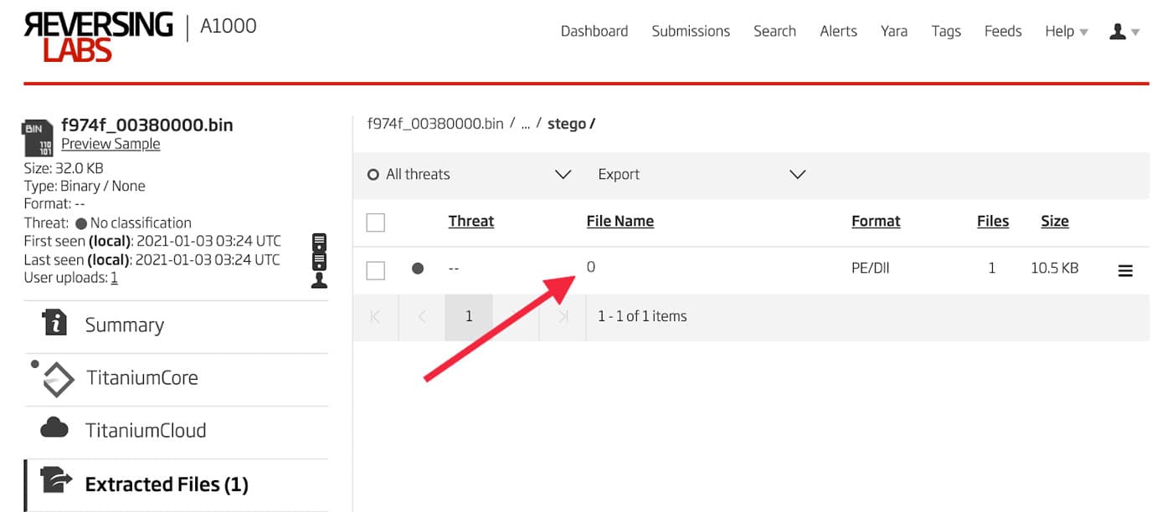Click the gray threat status dot for file 0

(418, 269)
